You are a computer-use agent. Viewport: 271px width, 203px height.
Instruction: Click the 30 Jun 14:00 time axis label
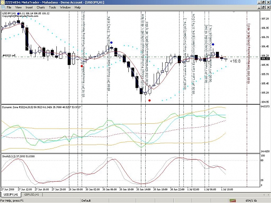tap(144, 190)
